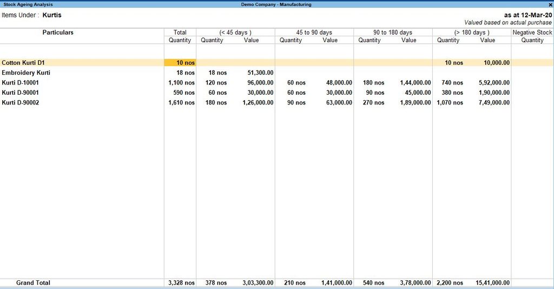Click Grand Total value 3,78,000.00

[x=415, y=283]
